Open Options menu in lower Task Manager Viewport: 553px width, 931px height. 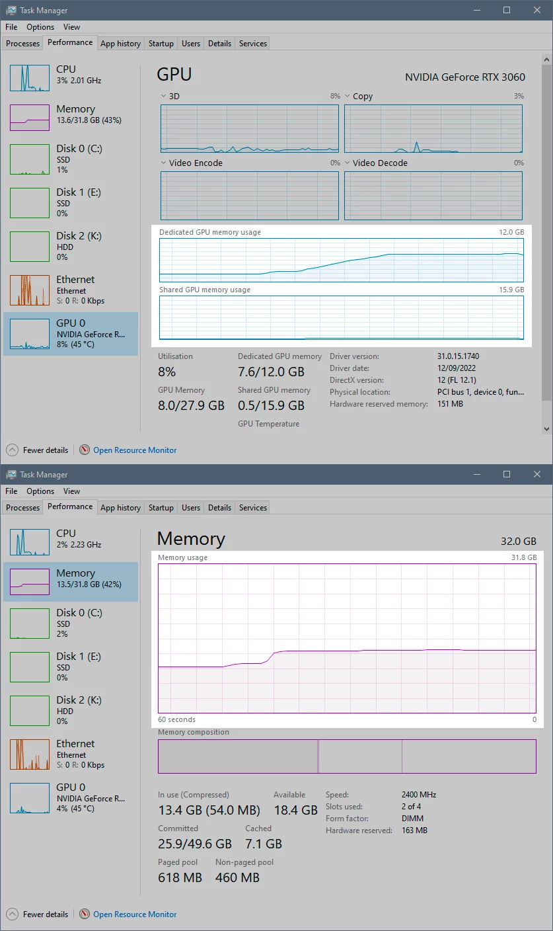(40, 491)
